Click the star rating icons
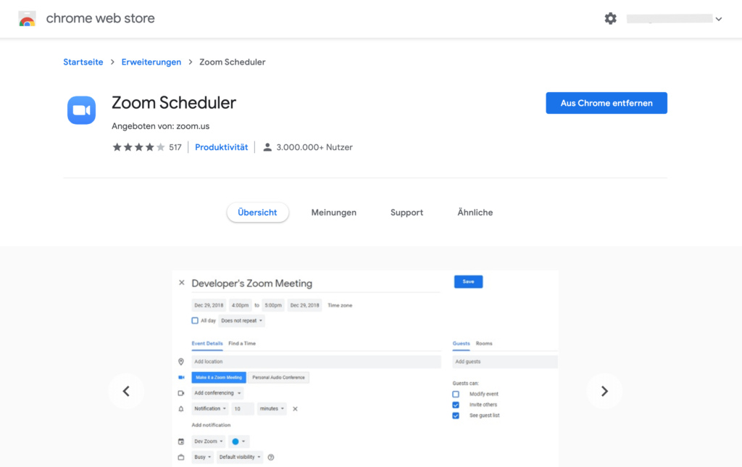This screenshot has width=742, height=467. point(138,147)
